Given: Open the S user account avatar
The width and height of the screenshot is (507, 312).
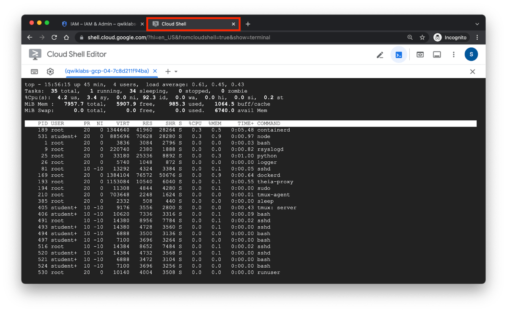Looking at the screenshot, I should click(471, 54).
